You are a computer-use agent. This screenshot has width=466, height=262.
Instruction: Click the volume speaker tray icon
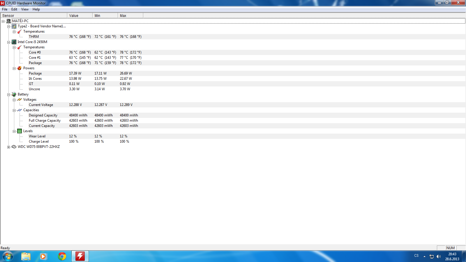[x=439, y=256]
